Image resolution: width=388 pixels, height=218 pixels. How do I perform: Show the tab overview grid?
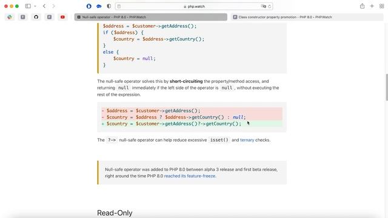point(381,6)
